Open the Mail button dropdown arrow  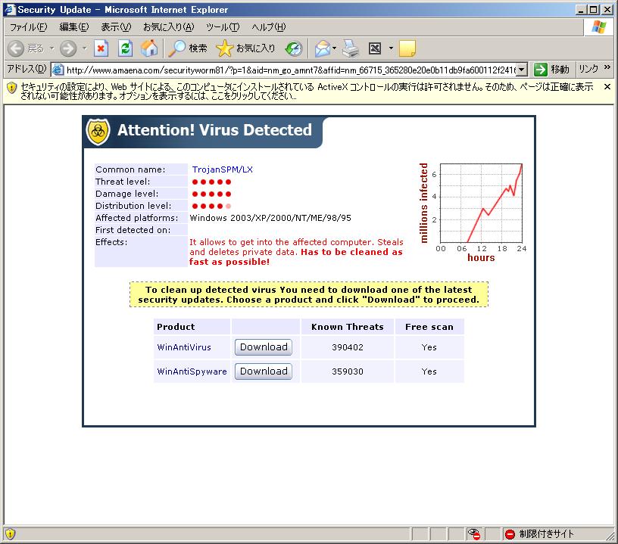coord(334,48)
